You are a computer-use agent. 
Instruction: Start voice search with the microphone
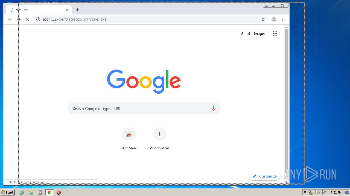214,108
